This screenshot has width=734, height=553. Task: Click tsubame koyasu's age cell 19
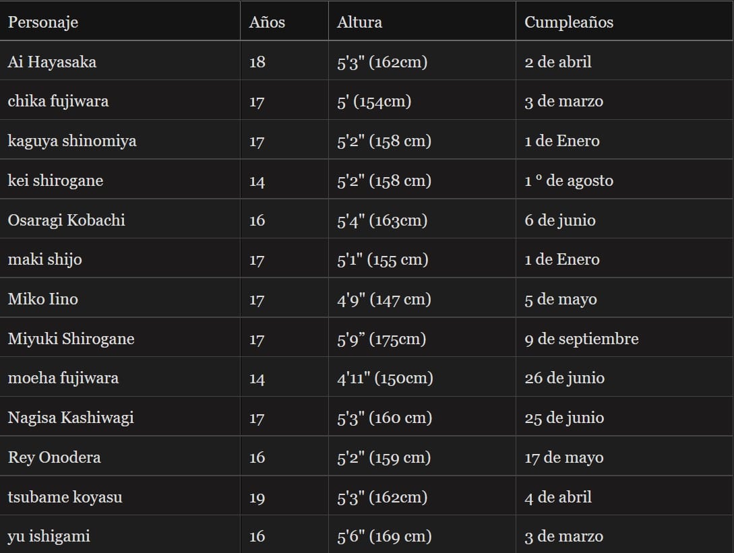click(257, 498)
